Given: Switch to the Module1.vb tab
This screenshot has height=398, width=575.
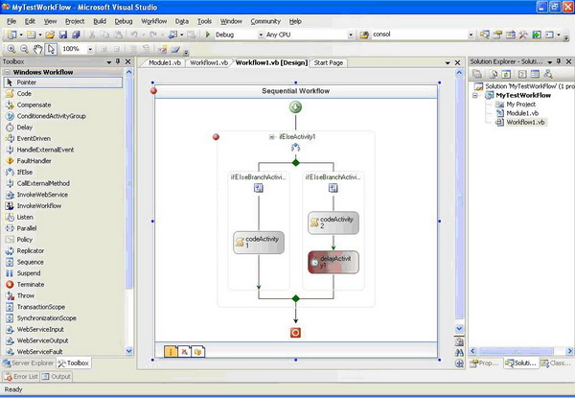Looking at the screenshot, I should [x=164, y=62].
